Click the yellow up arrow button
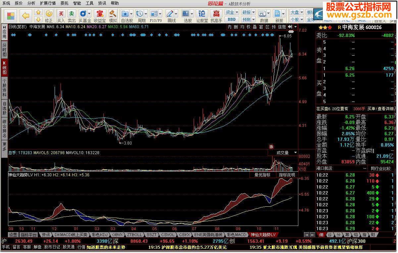Screen dimensions: 398x253 coord(38,13)
